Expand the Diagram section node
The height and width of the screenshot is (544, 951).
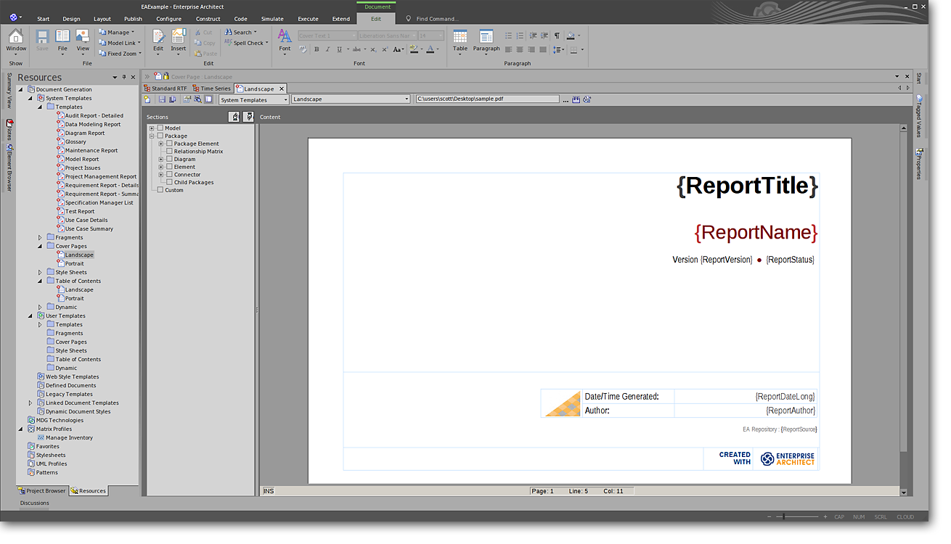click(161, 160)
